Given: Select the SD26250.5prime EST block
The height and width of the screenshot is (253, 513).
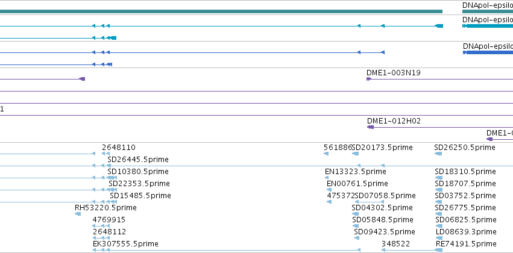Looking at the screenshot, I should tap(438, 154).
